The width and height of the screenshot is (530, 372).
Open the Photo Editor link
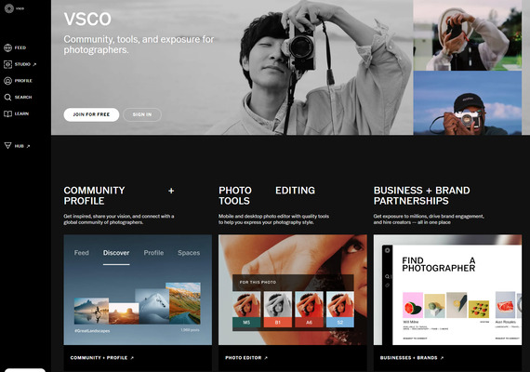click(x=246, y=358)
